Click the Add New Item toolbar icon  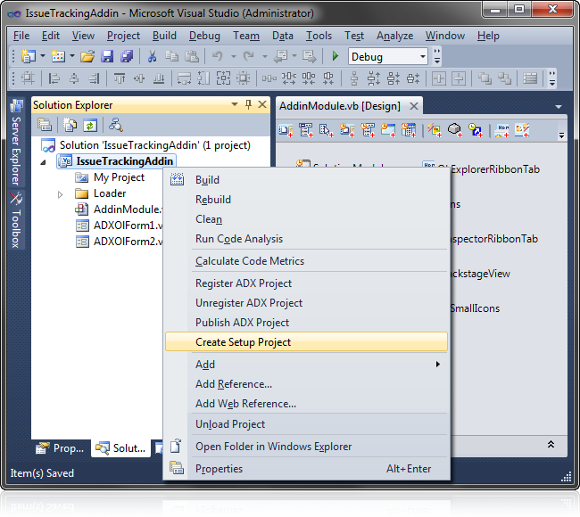coord(58,56)
